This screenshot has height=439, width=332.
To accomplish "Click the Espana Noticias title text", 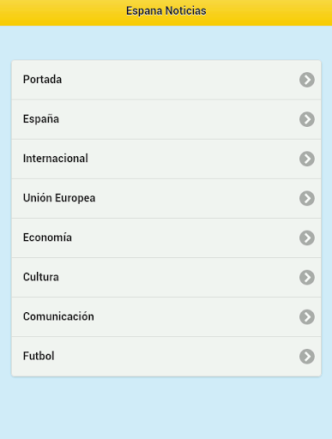I will click(x=166, y=11).
